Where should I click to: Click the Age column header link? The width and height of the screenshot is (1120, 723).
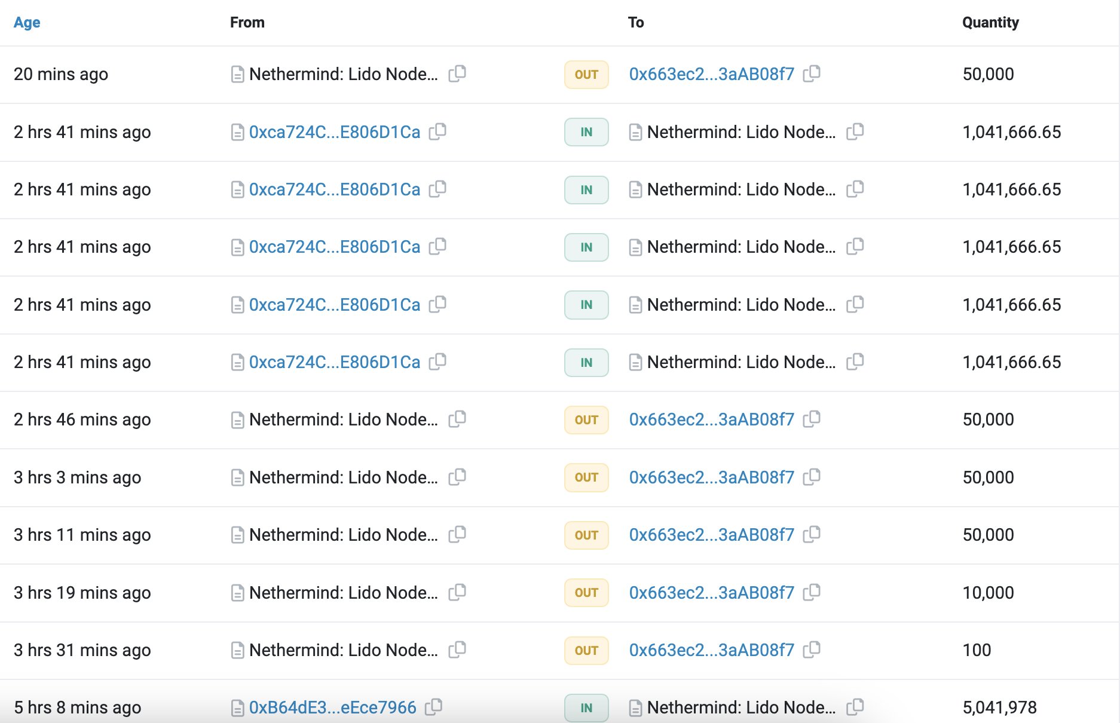point(27,22)
